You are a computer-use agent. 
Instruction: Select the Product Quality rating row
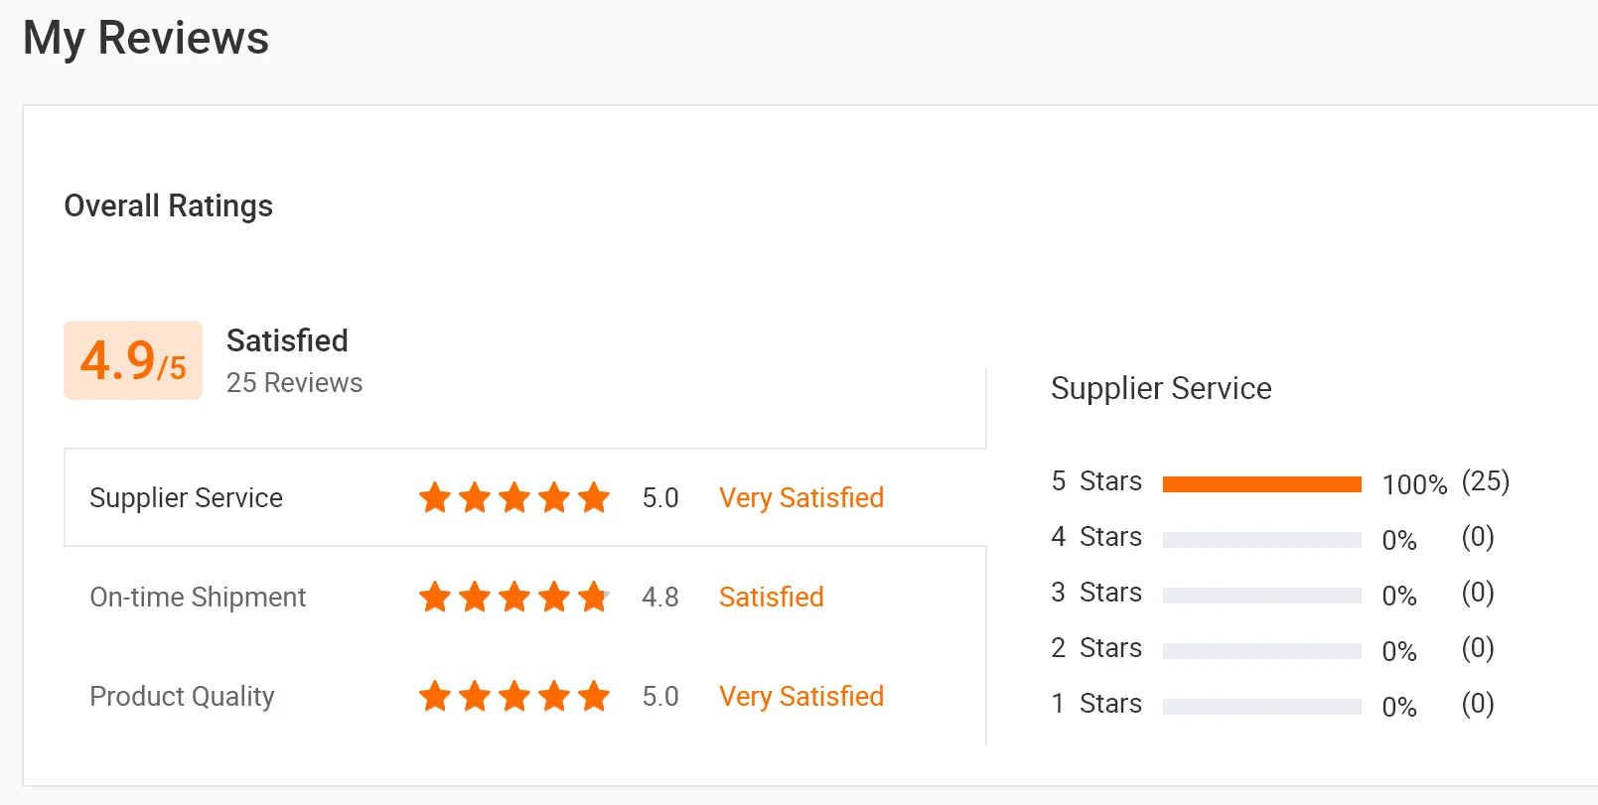coord(182,696)
